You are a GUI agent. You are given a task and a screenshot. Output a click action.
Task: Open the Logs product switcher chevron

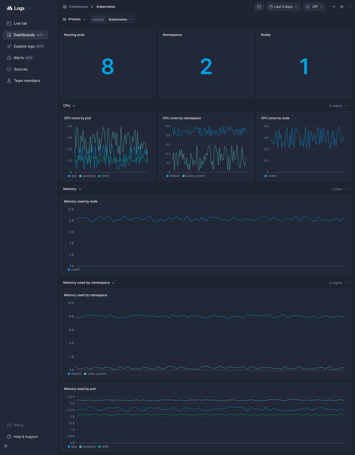(30, 8)
